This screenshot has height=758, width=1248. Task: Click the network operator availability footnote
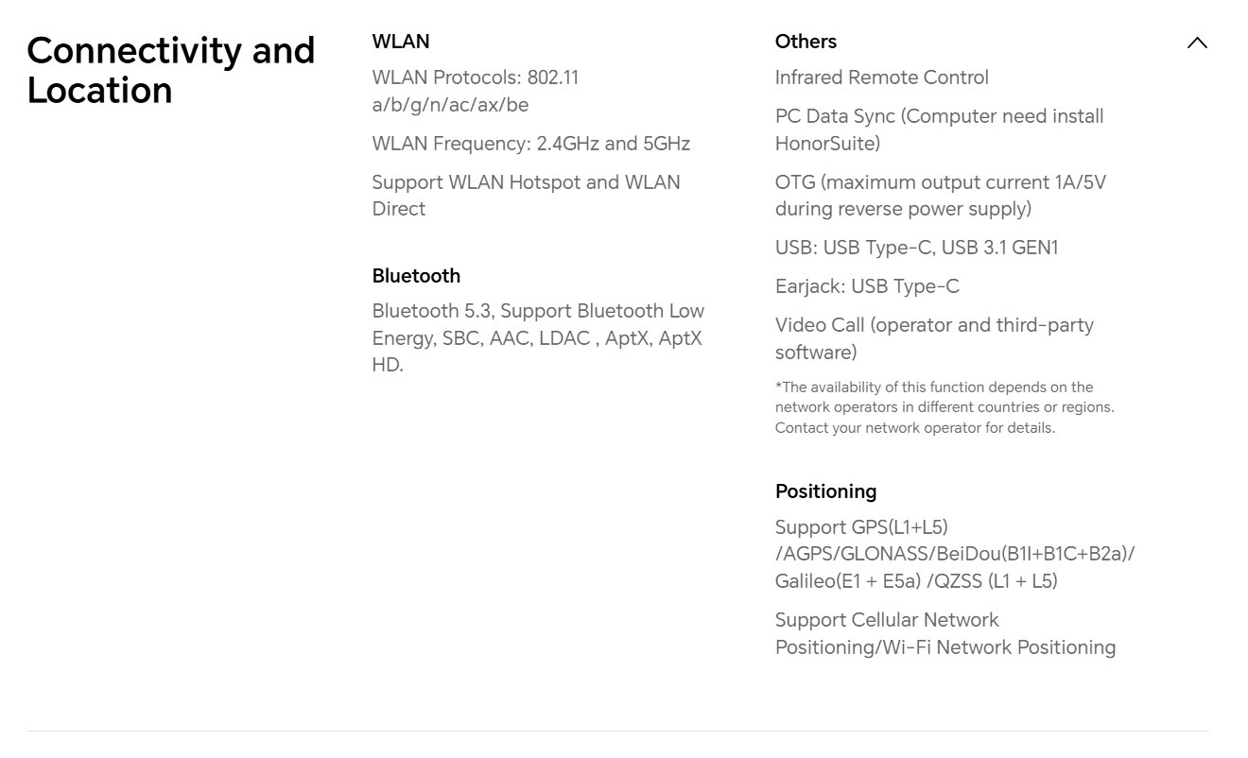[x=944, y=407]
